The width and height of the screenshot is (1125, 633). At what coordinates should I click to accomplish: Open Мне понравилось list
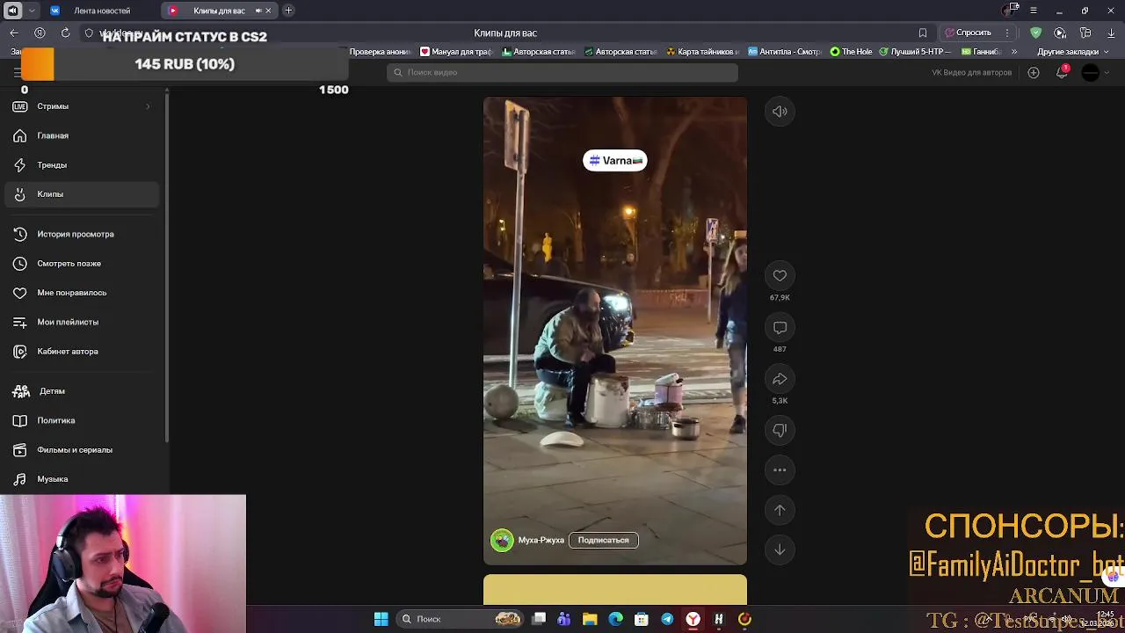(82, 293)
